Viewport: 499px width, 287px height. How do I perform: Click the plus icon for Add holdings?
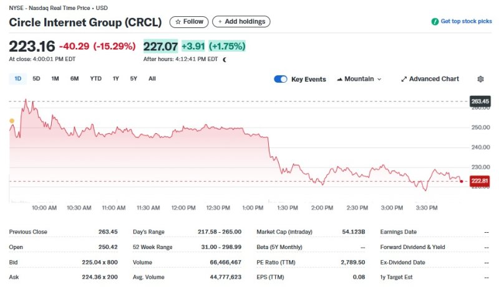pos(220,22)
